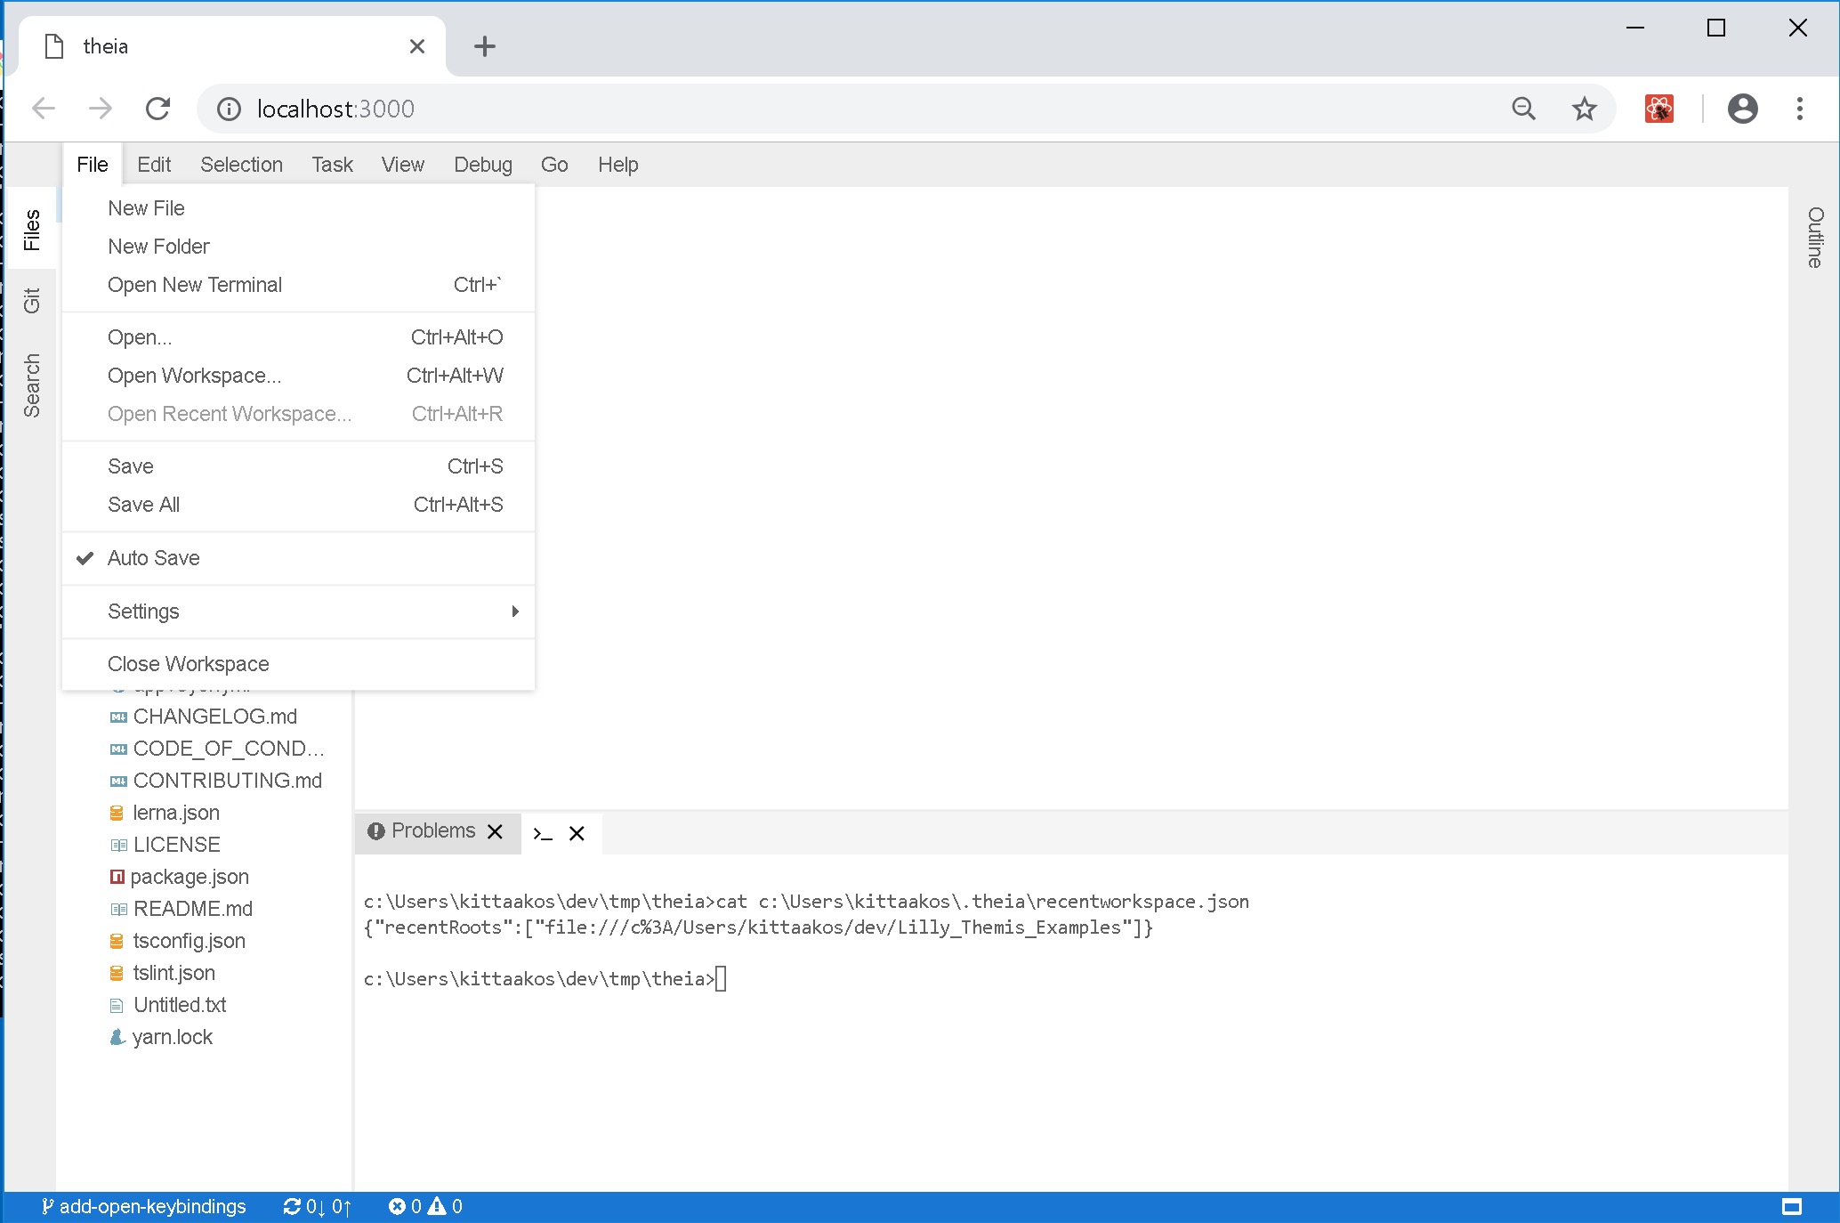This screenshot has width=1840, height=1223.
Task: Switch to the Problems tab
Action: pos(433,830)
